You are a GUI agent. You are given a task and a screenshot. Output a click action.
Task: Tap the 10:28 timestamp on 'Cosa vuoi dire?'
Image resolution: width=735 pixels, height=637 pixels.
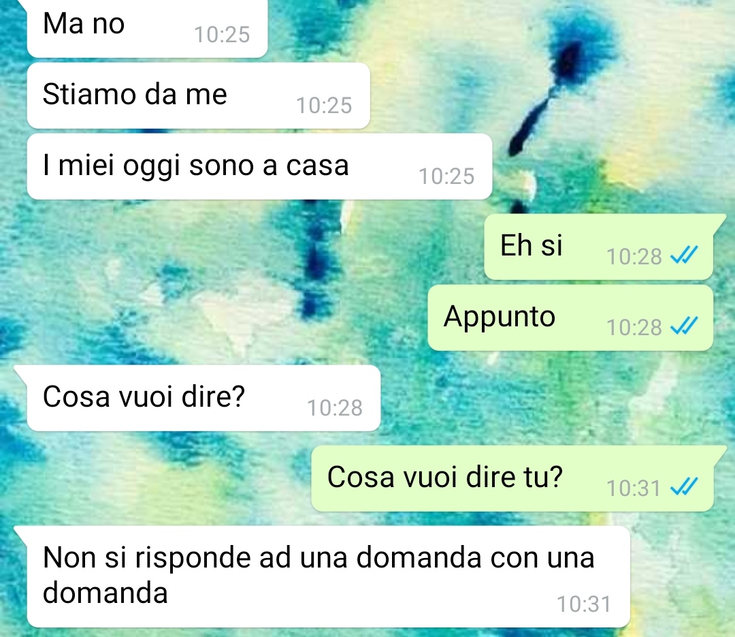[x=335, y=408]
